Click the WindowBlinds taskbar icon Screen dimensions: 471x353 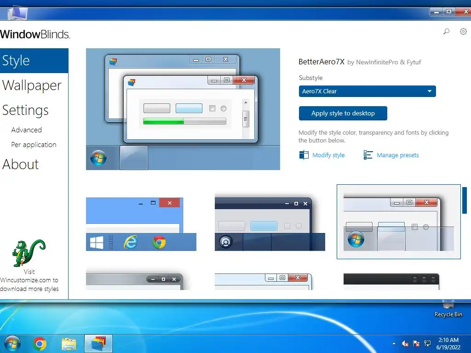98,344
